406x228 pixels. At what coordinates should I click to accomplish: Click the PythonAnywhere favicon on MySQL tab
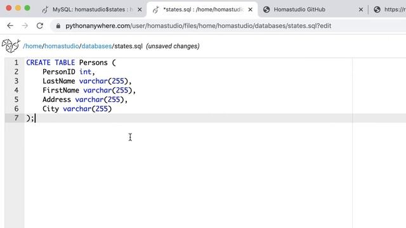pyautogui.click(x=45, y=9)
